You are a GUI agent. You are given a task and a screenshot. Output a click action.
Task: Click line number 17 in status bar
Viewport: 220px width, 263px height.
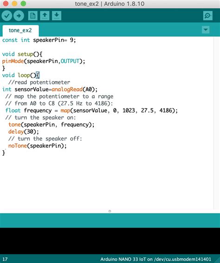tap(5, 259)
